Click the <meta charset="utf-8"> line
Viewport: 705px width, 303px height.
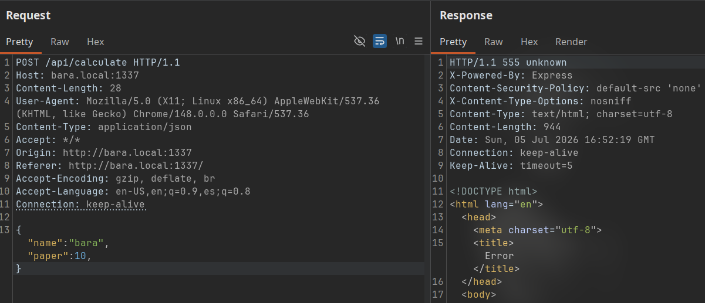[x=538, y=230]
